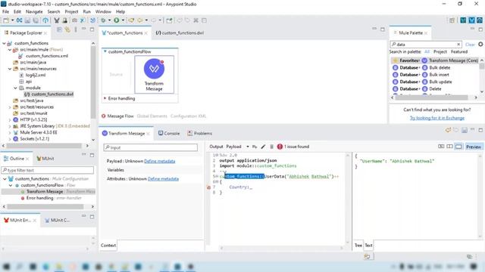
Task: Click the Outline type filter text field
Action: (x=48, y=170)
